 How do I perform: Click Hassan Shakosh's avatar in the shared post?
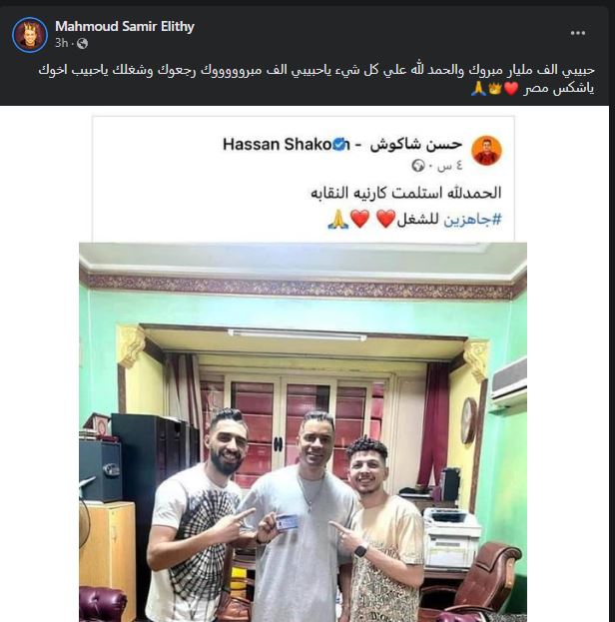coord(486,151)
